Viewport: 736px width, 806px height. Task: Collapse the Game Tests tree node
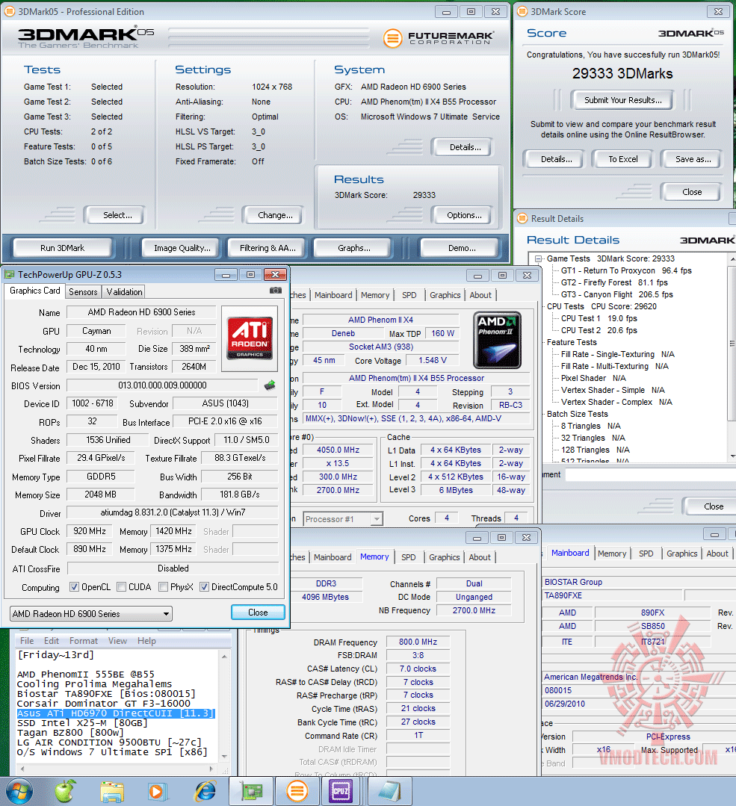(538, 258)
